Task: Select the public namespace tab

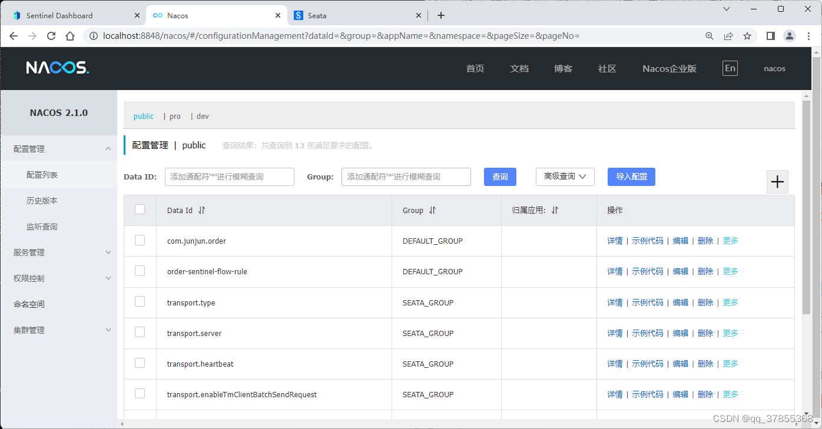Action: (144, 117)
